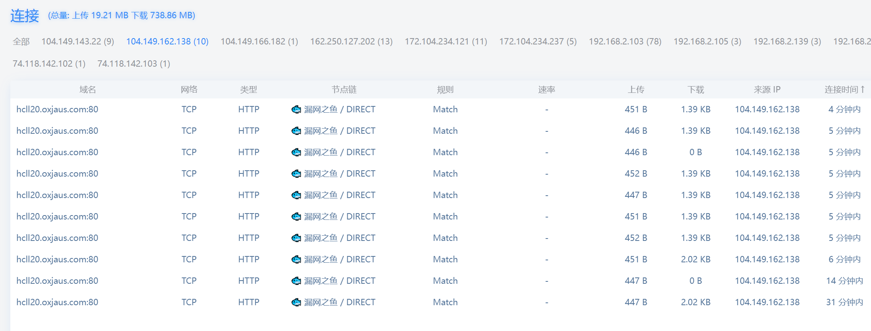The height and width of the screenshot is (331, 871).
Task: Click Match rule in the 4 分钟内 row
Action: (x=445, y=110)
